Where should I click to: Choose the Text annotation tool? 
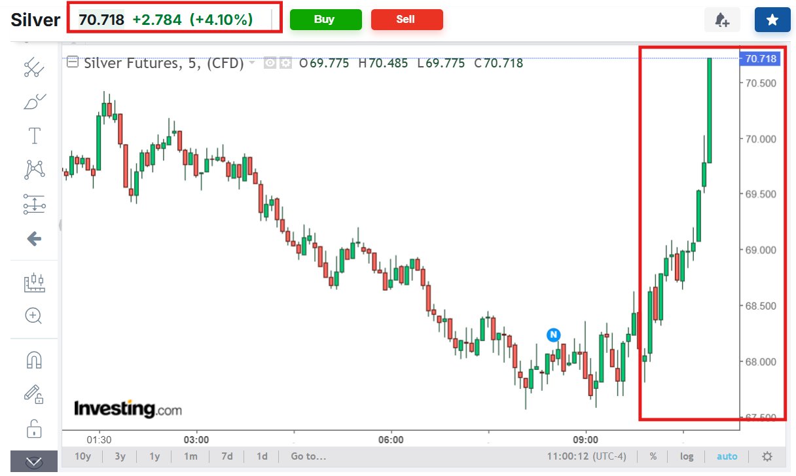(x=34, y=136)
